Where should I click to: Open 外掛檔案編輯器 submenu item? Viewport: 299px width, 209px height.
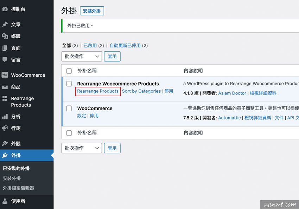tap(19, 188)
